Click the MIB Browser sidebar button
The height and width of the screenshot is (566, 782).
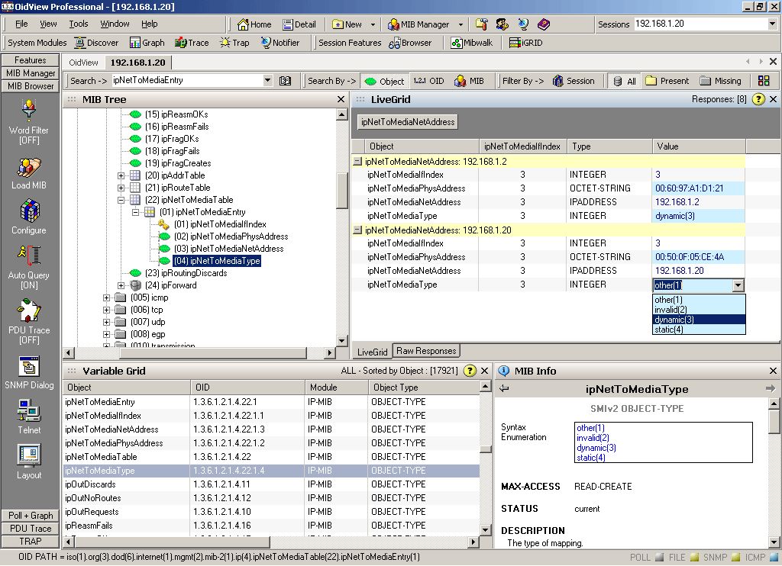(30, 86)
